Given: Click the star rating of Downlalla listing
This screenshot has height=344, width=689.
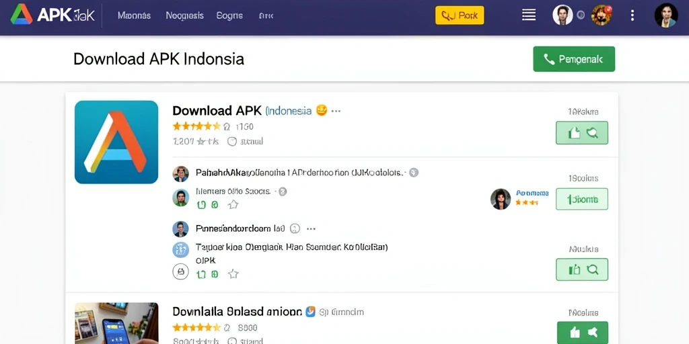Looking at the screenshot, I should pos(196,328).
